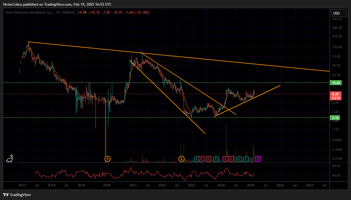Click the 2023 label on the time axis

click(192, 185)
